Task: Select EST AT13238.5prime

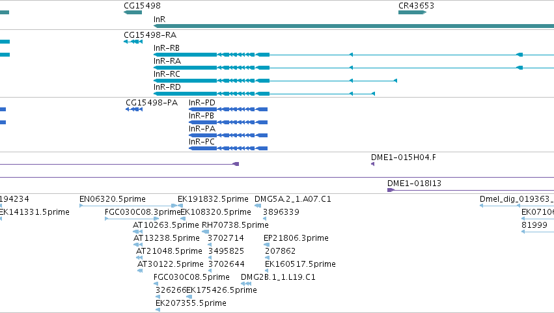Action: (167, 238)
